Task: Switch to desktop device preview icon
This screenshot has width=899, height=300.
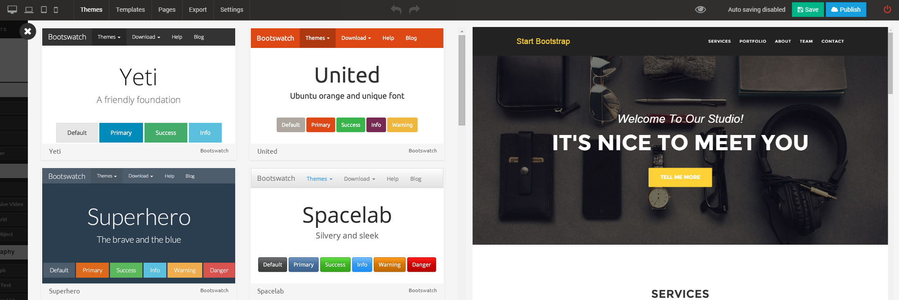Action: point(12,10)
